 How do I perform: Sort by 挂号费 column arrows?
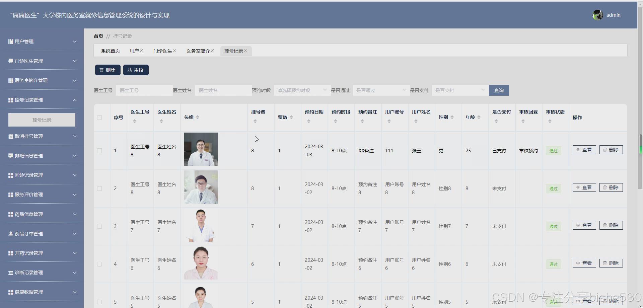pyautogui.click(x=255, y=121)
